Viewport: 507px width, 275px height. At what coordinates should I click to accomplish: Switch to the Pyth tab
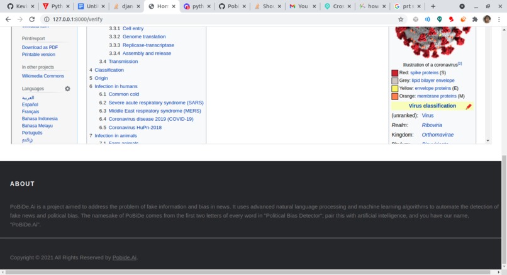tap(57, 6)
